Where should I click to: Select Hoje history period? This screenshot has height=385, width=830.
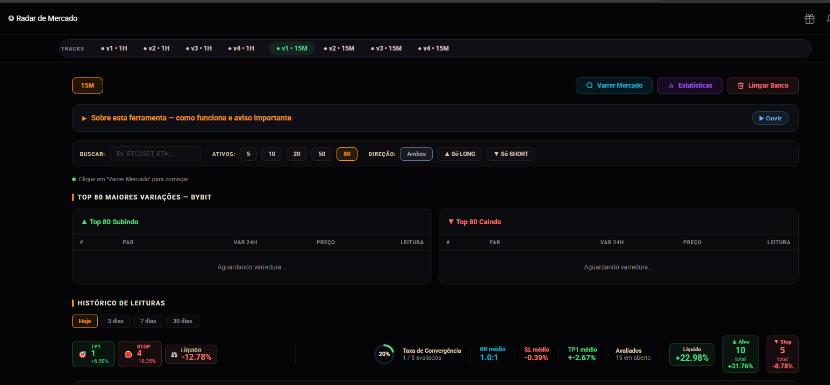[x=85, y=321]
